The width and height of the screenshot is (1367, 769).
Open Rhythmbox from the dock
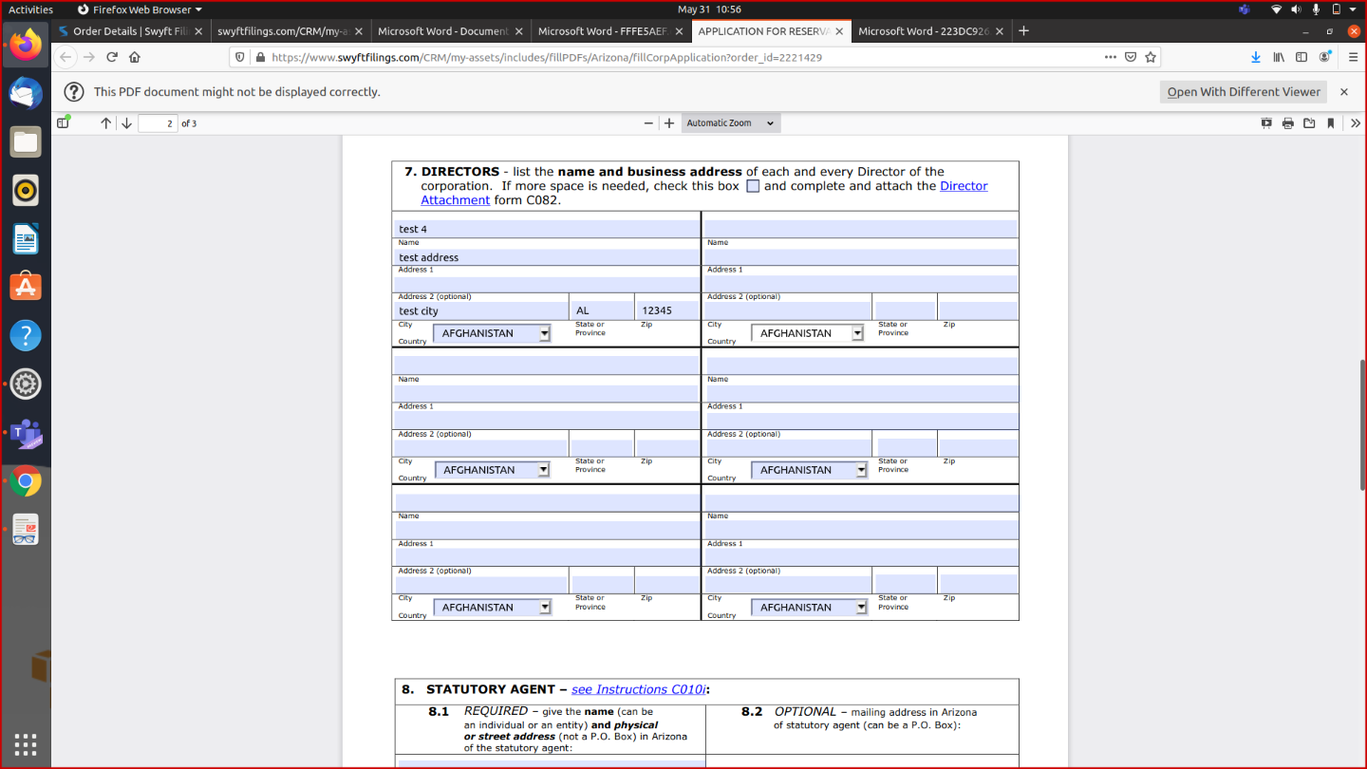tap(26, 191)
